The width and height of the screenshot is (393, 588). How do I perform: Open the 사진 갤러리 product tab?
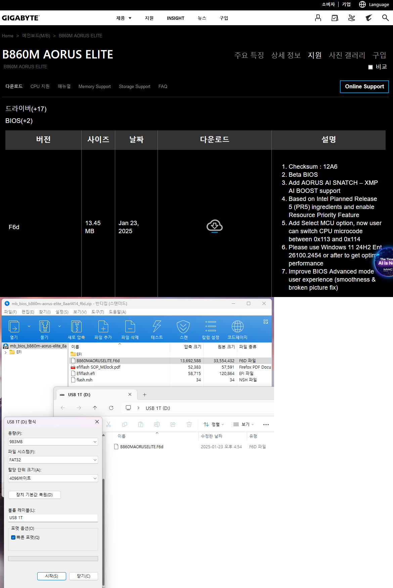pyautogui.click(x=347, y=55)
